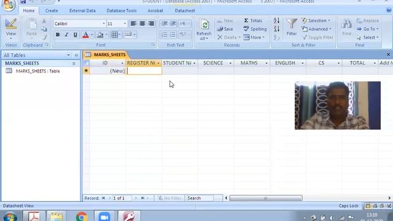Click the horizontal scrollbar thumb
The width and height of the screenshot is (393, 221).
(266, 198)
